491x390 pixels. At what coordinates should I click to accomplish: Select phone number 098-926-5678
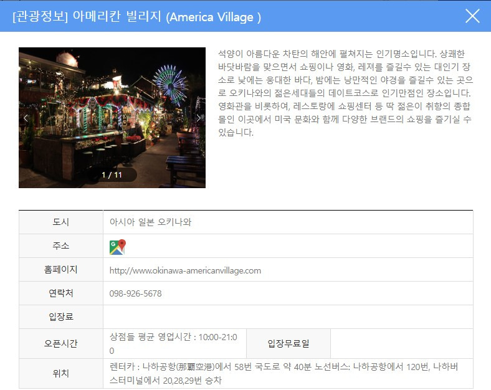tap(135, 293)
